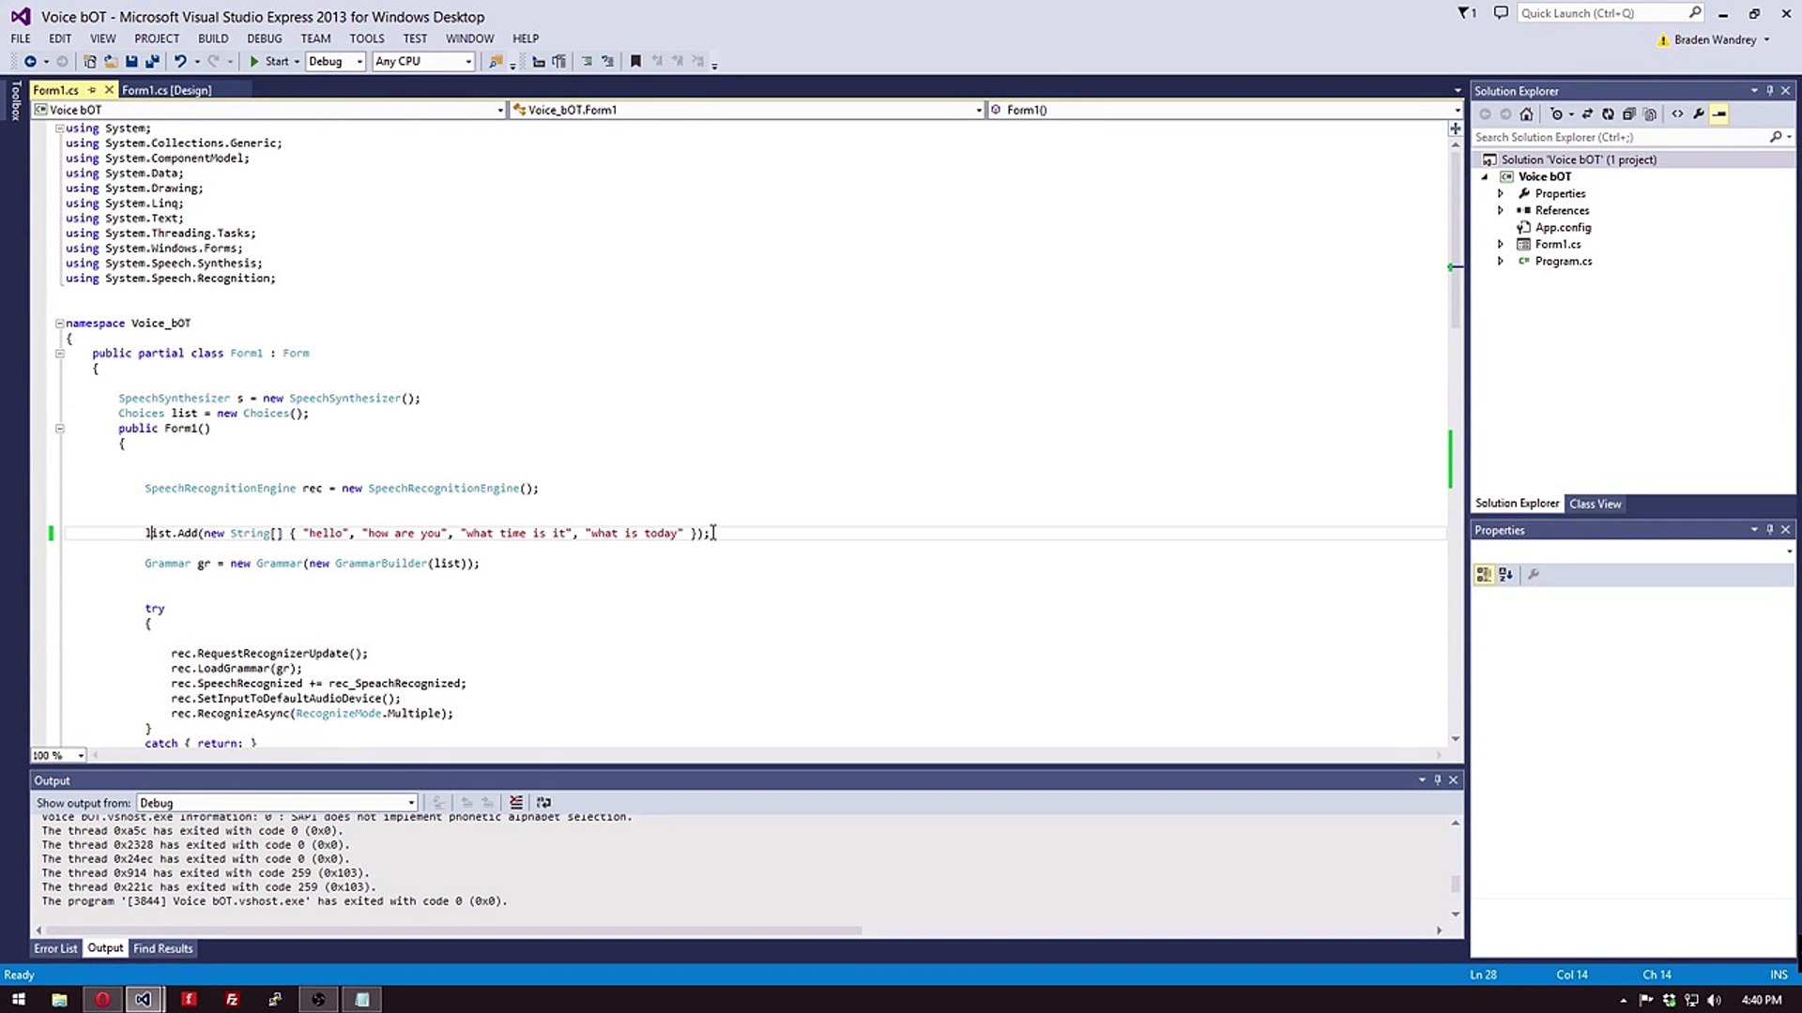Click the Save All toolbar icon
The width and height of the screenshot is (1802, 1013).
point(152,61)
